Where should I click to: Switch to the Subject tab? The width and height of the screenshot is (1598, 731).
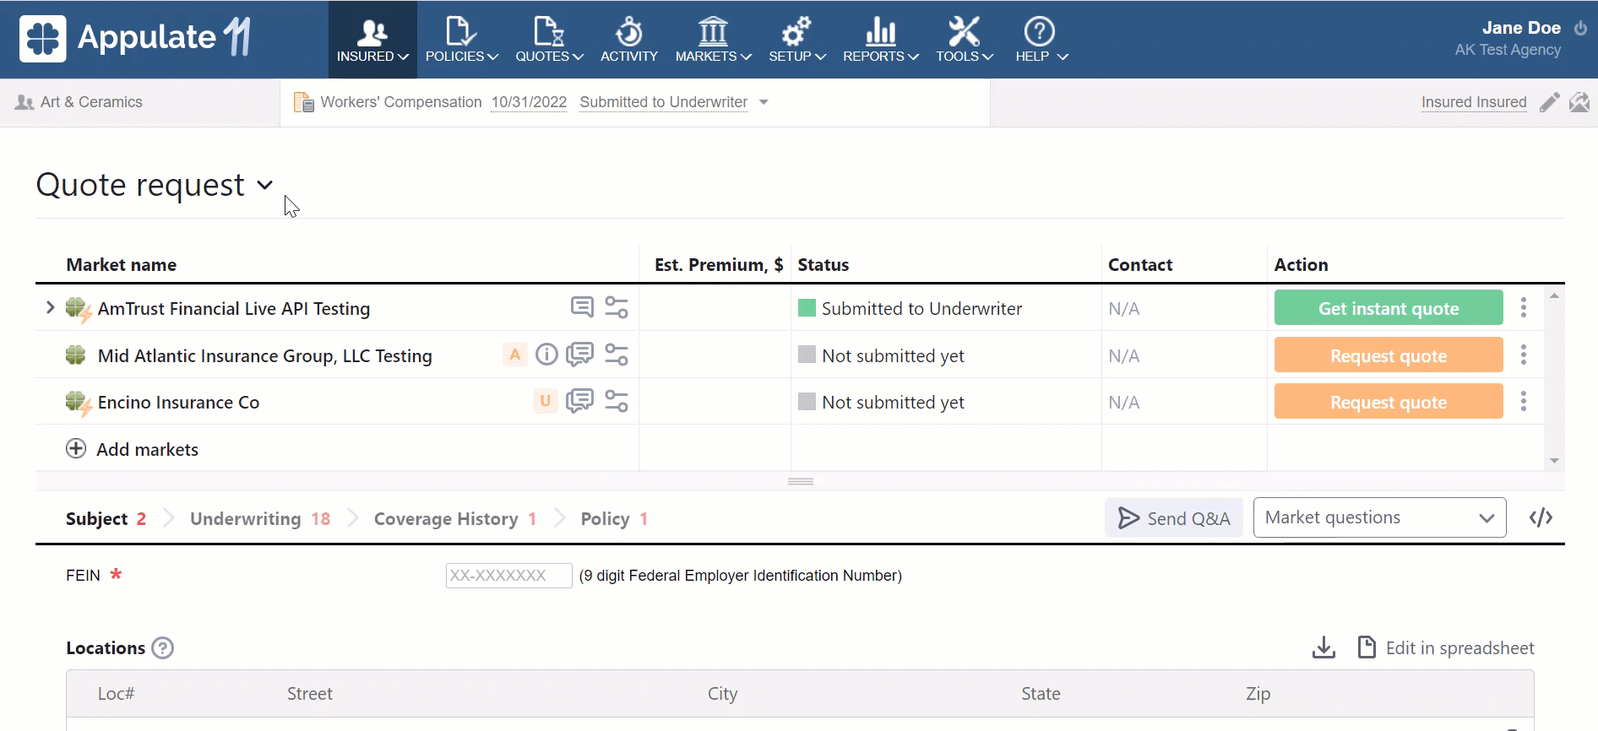click(x=106, y=518)
